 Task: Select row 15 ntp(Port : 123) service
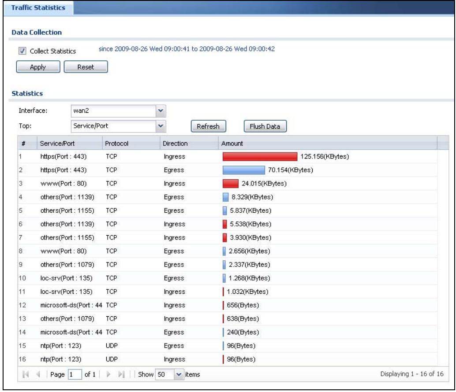click(x=61, y=346)
